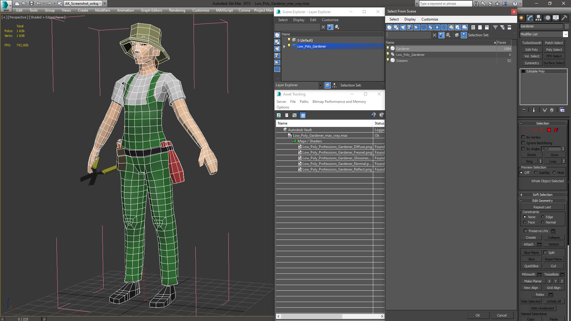Screen dimensions: 571x321
Task: Enable the Preserve UVs checkbox
Action: [x=525, y=231]
